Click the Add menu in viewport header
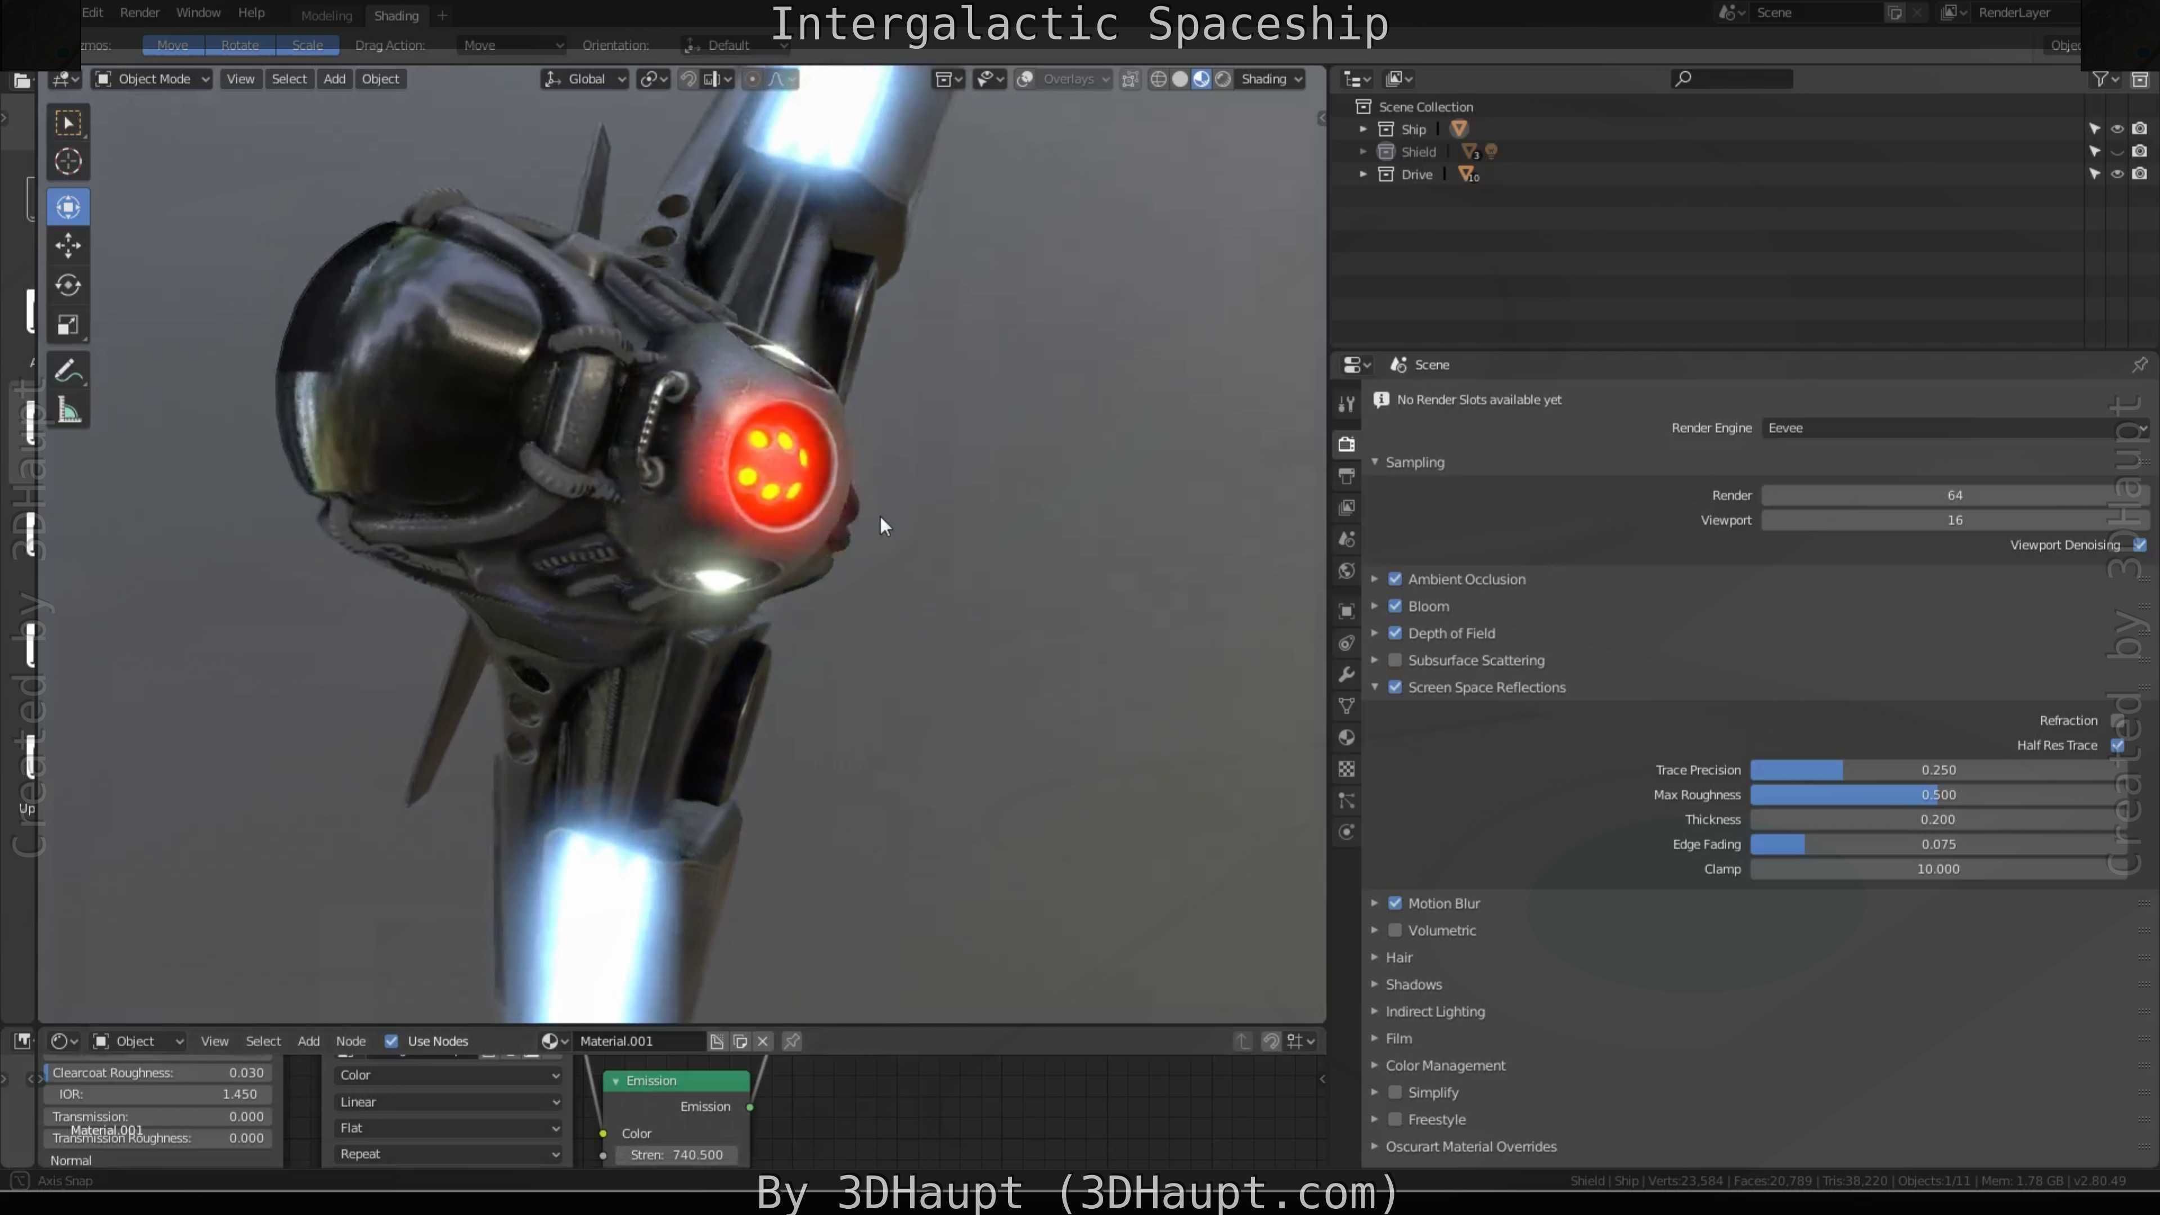 click(x=335, y=79)
